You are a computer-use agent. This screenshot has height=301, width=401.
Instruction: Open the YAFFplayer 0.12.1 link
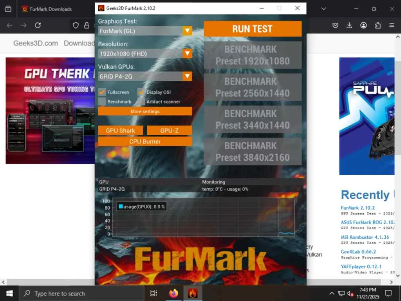pos(361,267)
